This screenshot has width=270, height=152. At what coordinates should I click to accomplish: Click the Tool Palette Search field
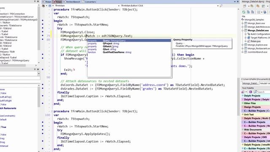262,92
